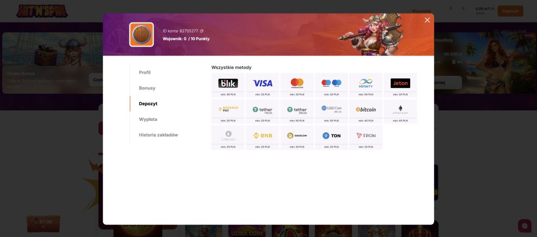
Task: Switch to the Bonusy tab
Action: (x=147, y=88)
